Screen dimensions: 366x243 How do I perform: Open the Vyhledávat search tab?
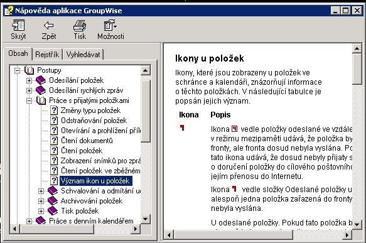tap(83, 55)
